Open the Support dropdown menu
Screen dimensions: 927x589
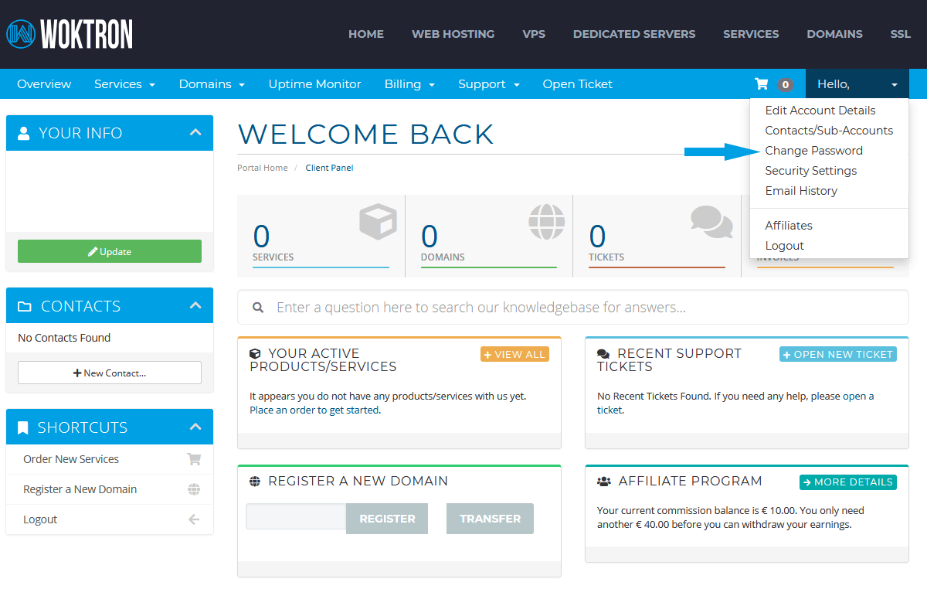point(488,84)
